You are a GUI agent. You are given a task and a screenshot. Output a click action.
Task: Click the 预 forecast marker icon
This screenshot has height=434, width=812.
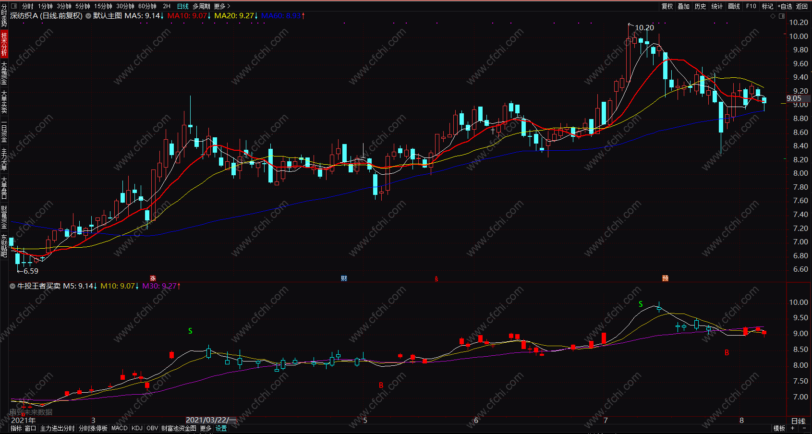(x=665, y=278)
